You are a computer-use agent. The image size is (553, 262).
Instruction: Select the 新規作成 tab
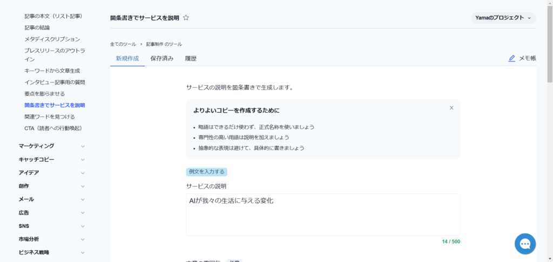click(127, 59)
